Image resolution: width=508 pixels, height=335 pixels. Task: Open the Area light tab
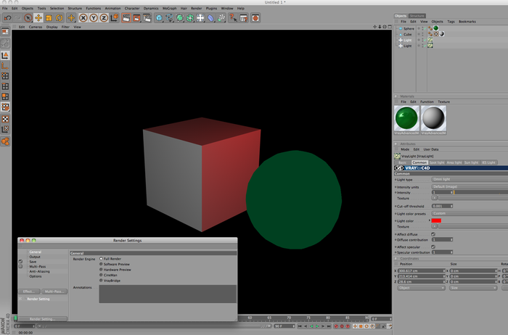pyautogui.click(x=454, y=162)
